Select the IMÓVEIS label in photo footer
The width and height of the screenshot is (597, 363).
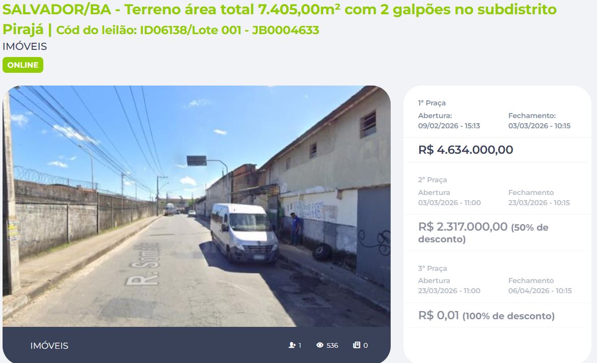[x=49, y=346]
